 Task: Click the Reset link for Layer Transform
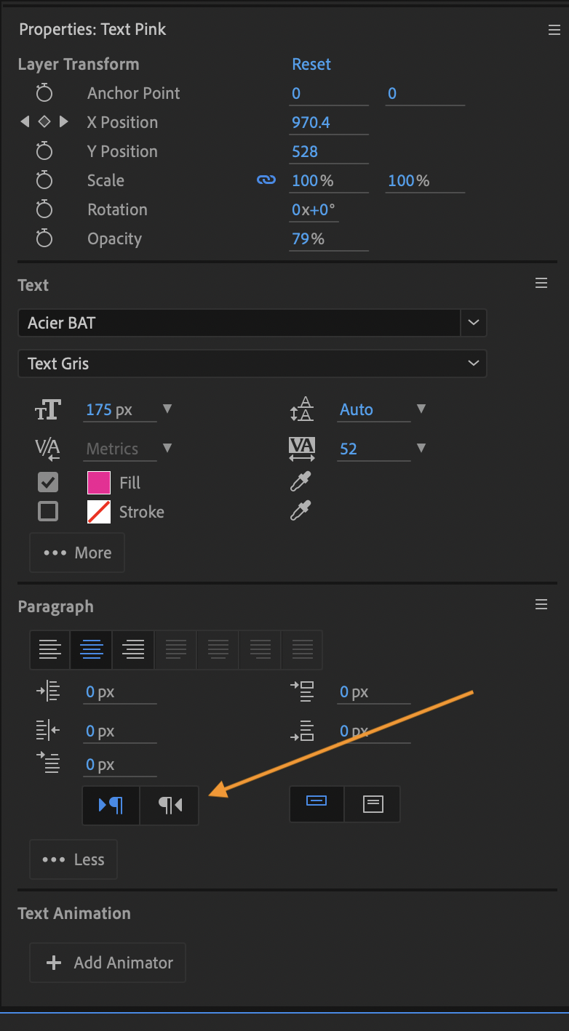click(311, 64)
